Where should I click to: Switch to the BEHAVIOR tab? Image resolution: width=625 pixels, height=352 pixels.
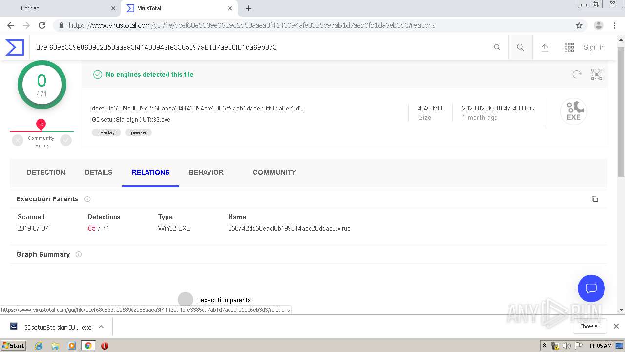click(206, 172)
